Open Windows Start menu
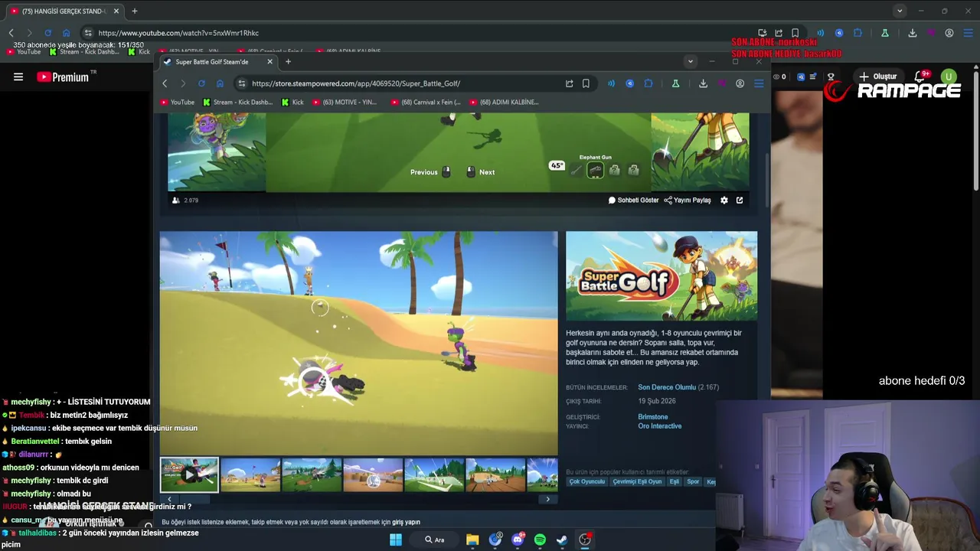The height and width of the screenshot is (551, 980). pyautogui.click(x=396, y=540)
